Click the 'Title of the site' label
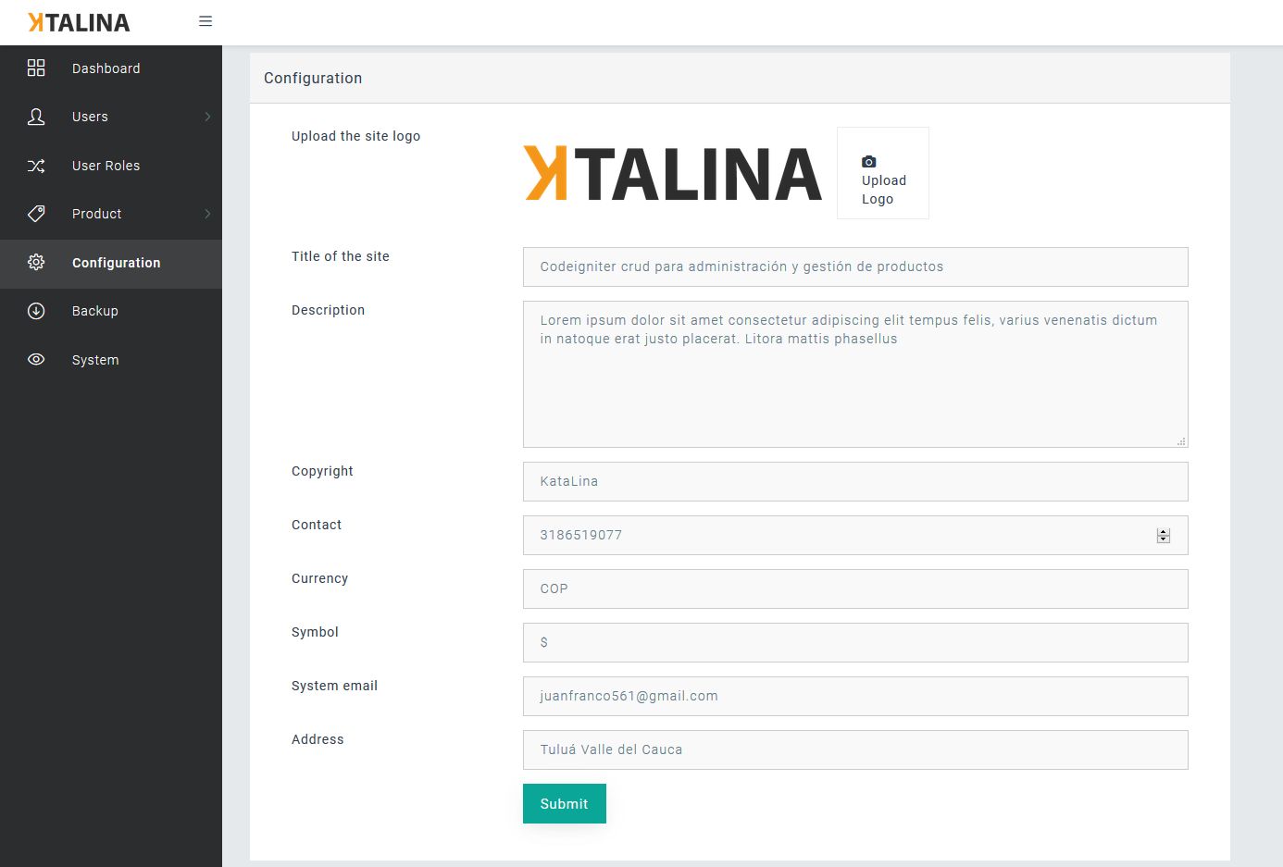Screen dimensions: 1283x867 [341, 256]
